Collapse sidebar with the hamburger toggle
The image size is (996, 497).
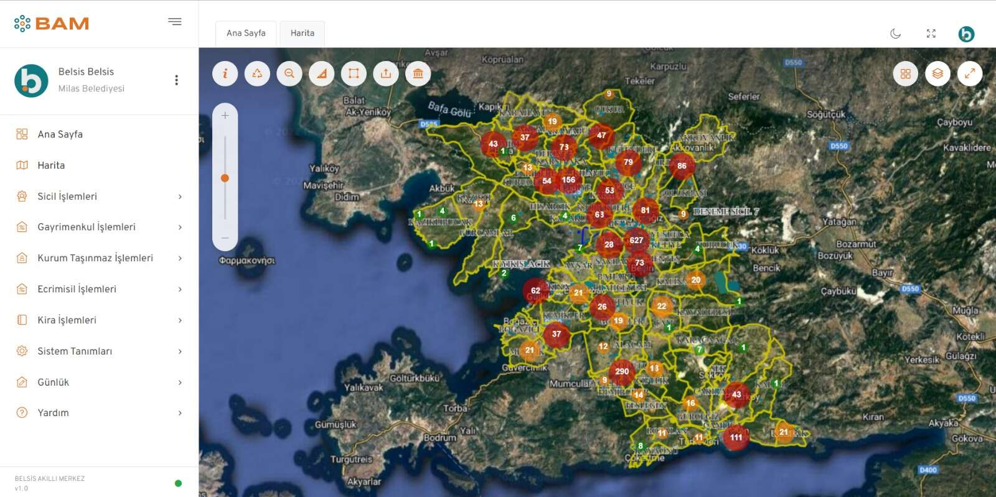175,22
